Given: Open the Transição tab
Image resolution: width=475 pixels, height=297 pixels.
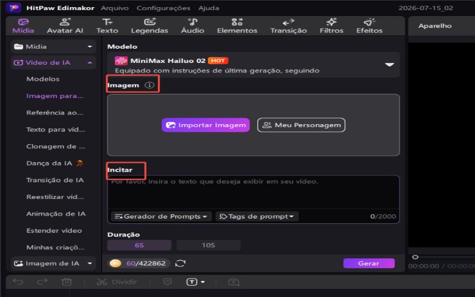Looking at the screenshot, I should pos(289,26).
